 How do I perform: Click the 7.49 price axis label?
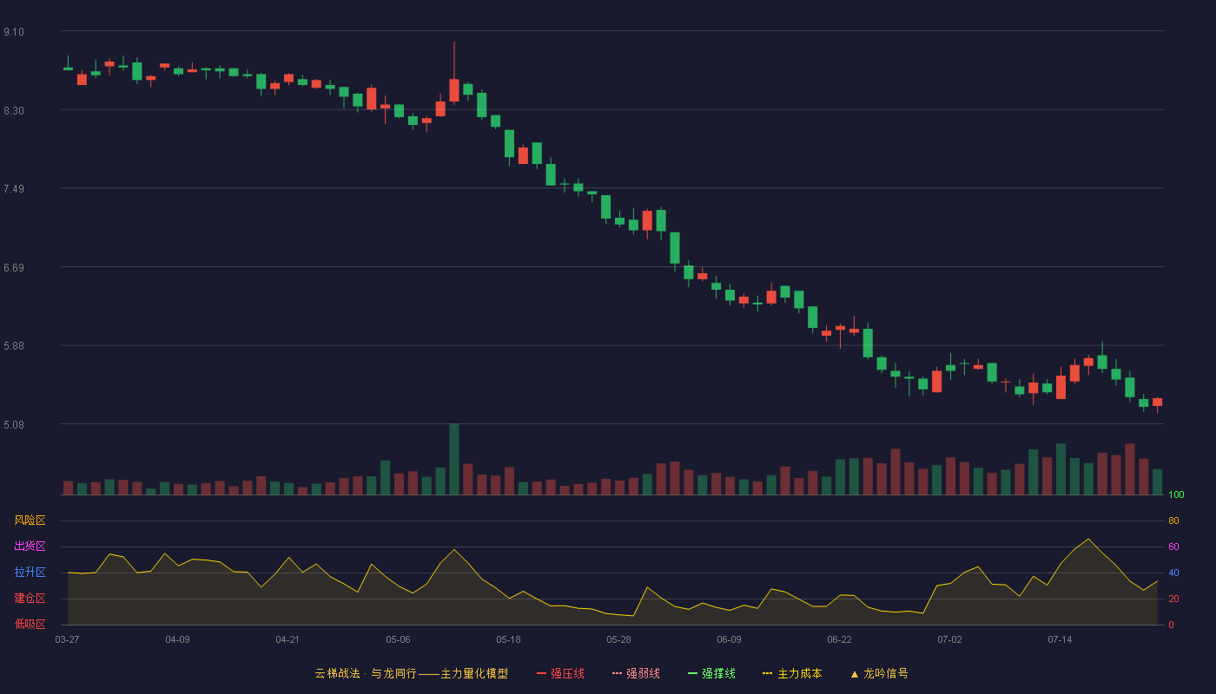[x=14, y=189]
